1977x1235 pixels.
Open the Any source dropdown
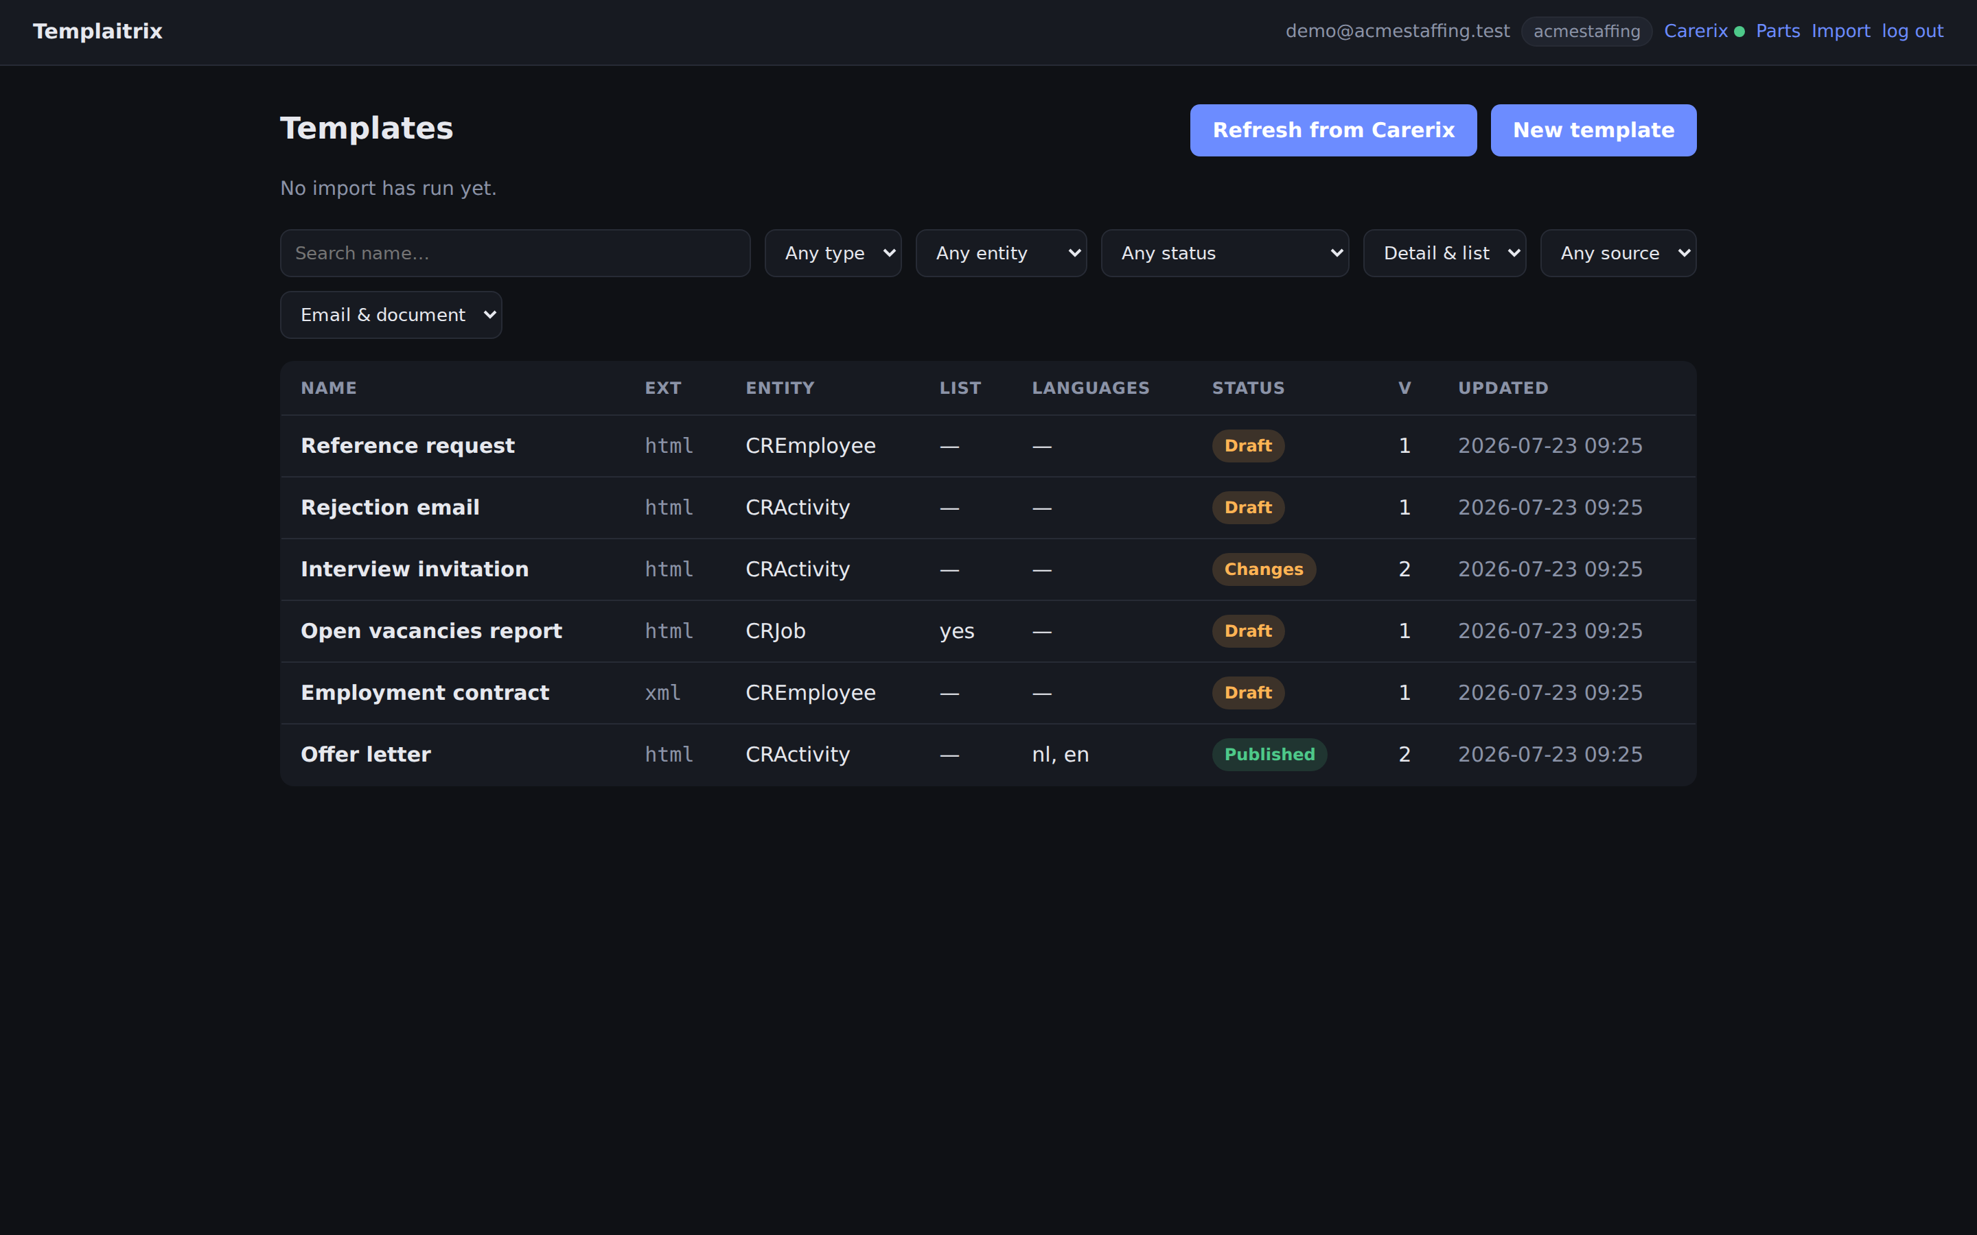click(1619, 253)
